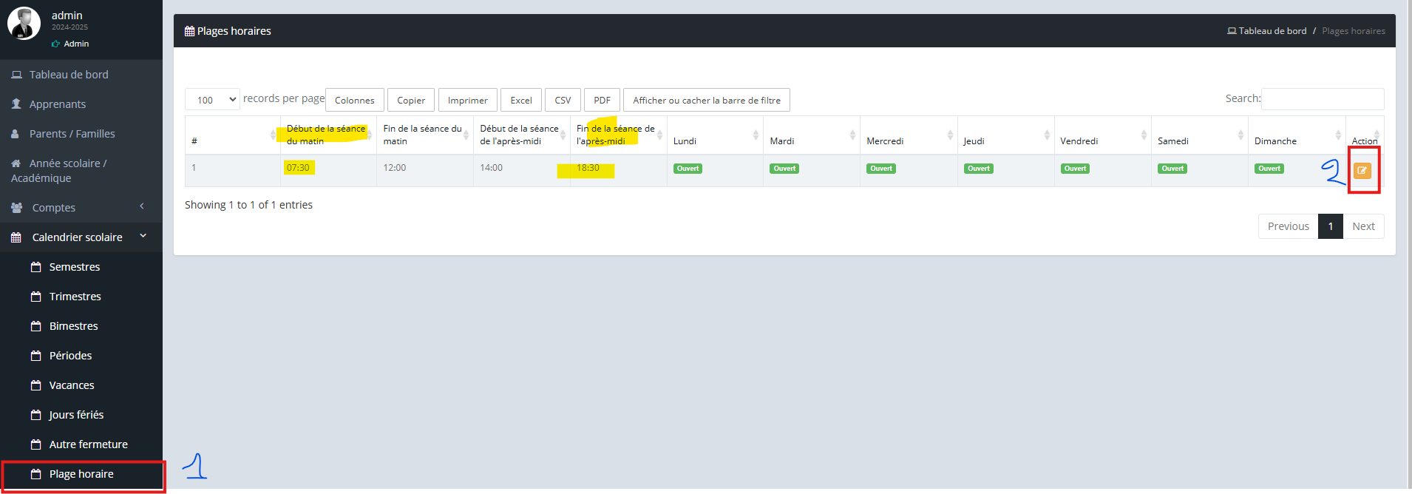Sort by Dimanche column arrows

1338,135
